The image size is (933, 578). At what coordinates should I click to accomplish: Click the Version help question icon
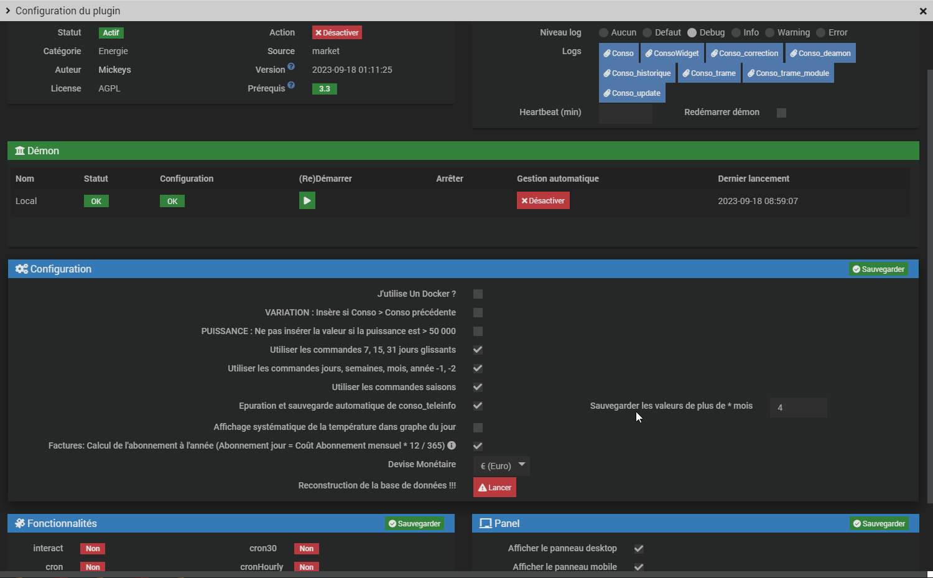pos(291,67)
